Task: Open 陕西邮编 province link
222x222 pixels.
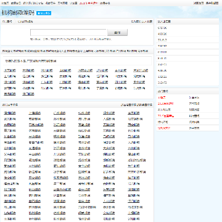Action: click(47, 88)
